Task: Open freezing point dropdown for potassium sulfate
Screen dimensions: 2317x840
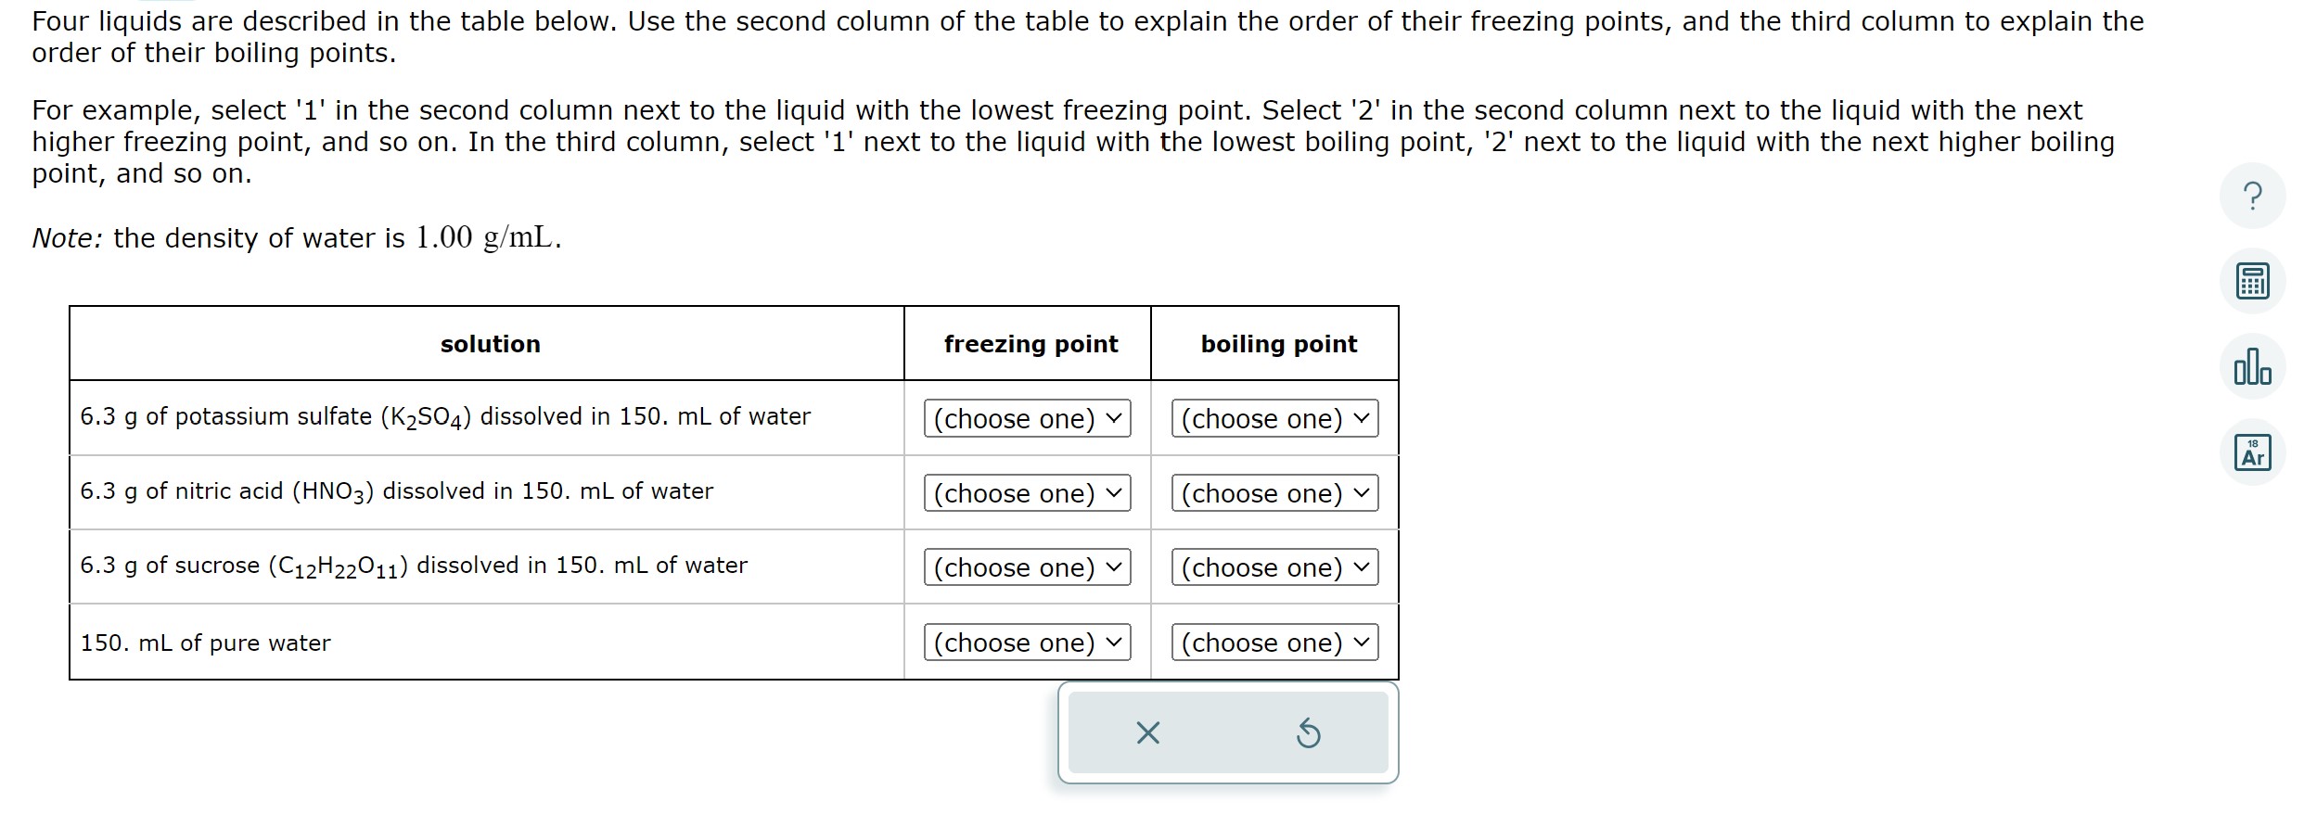Action: (1027, 418)
